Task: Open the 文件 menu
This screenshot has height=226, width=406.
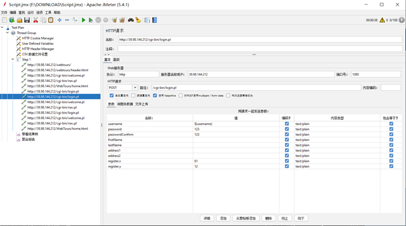Action: click(4, 13)
